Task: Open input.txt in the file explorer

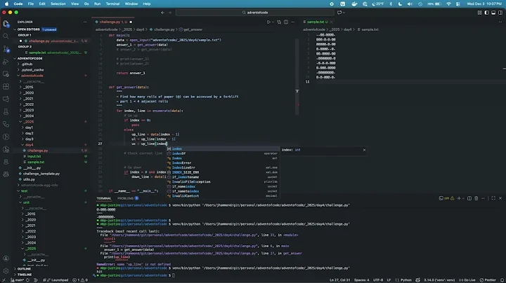Action: (34, 156)
